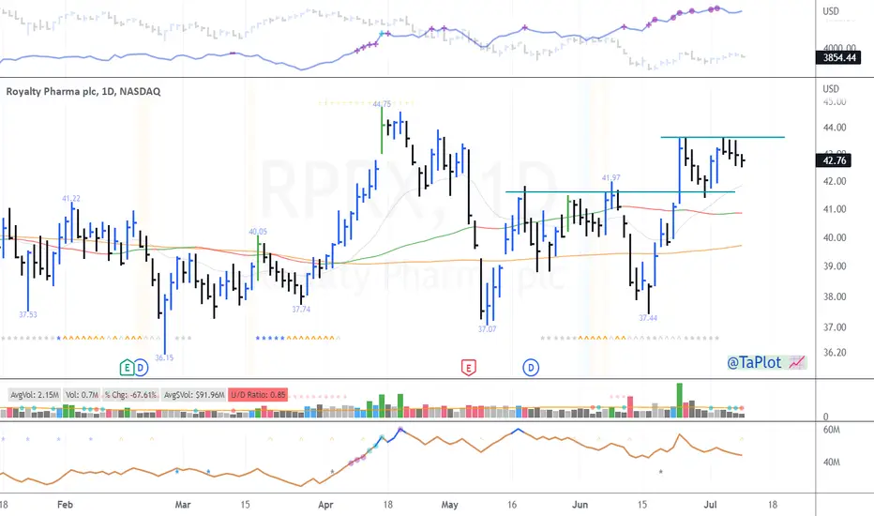Click the 40.05 price annotation
Viewport: 874px width, 516px height.
258,232
